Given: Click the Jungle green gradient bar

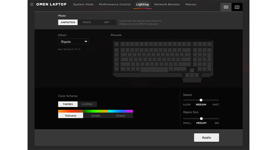Looking at the screenshot, I should pyautogui.click(x=95, y=111).
